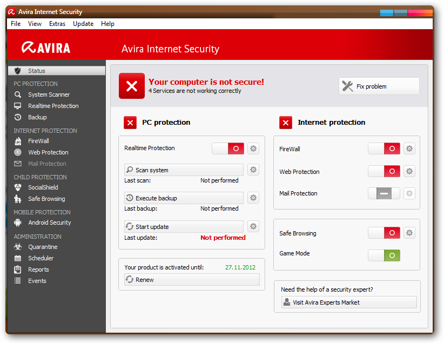
Task: Toggle the Realtime Protection switch
Action: tap(228, 149)
